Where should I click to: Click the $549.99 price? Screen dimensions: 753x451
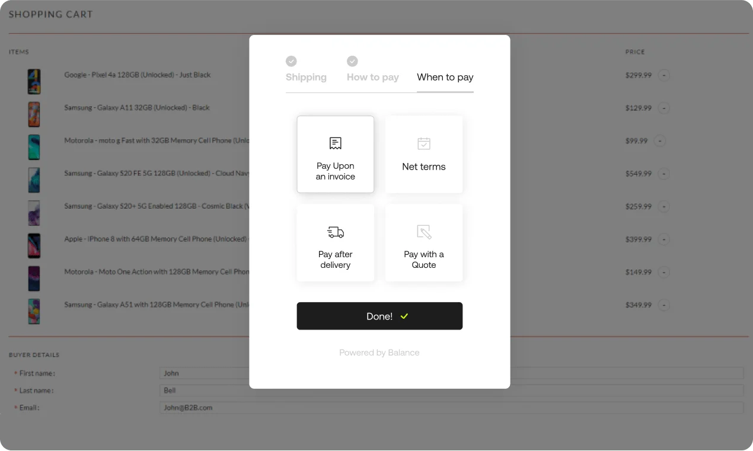click(639, 174)
